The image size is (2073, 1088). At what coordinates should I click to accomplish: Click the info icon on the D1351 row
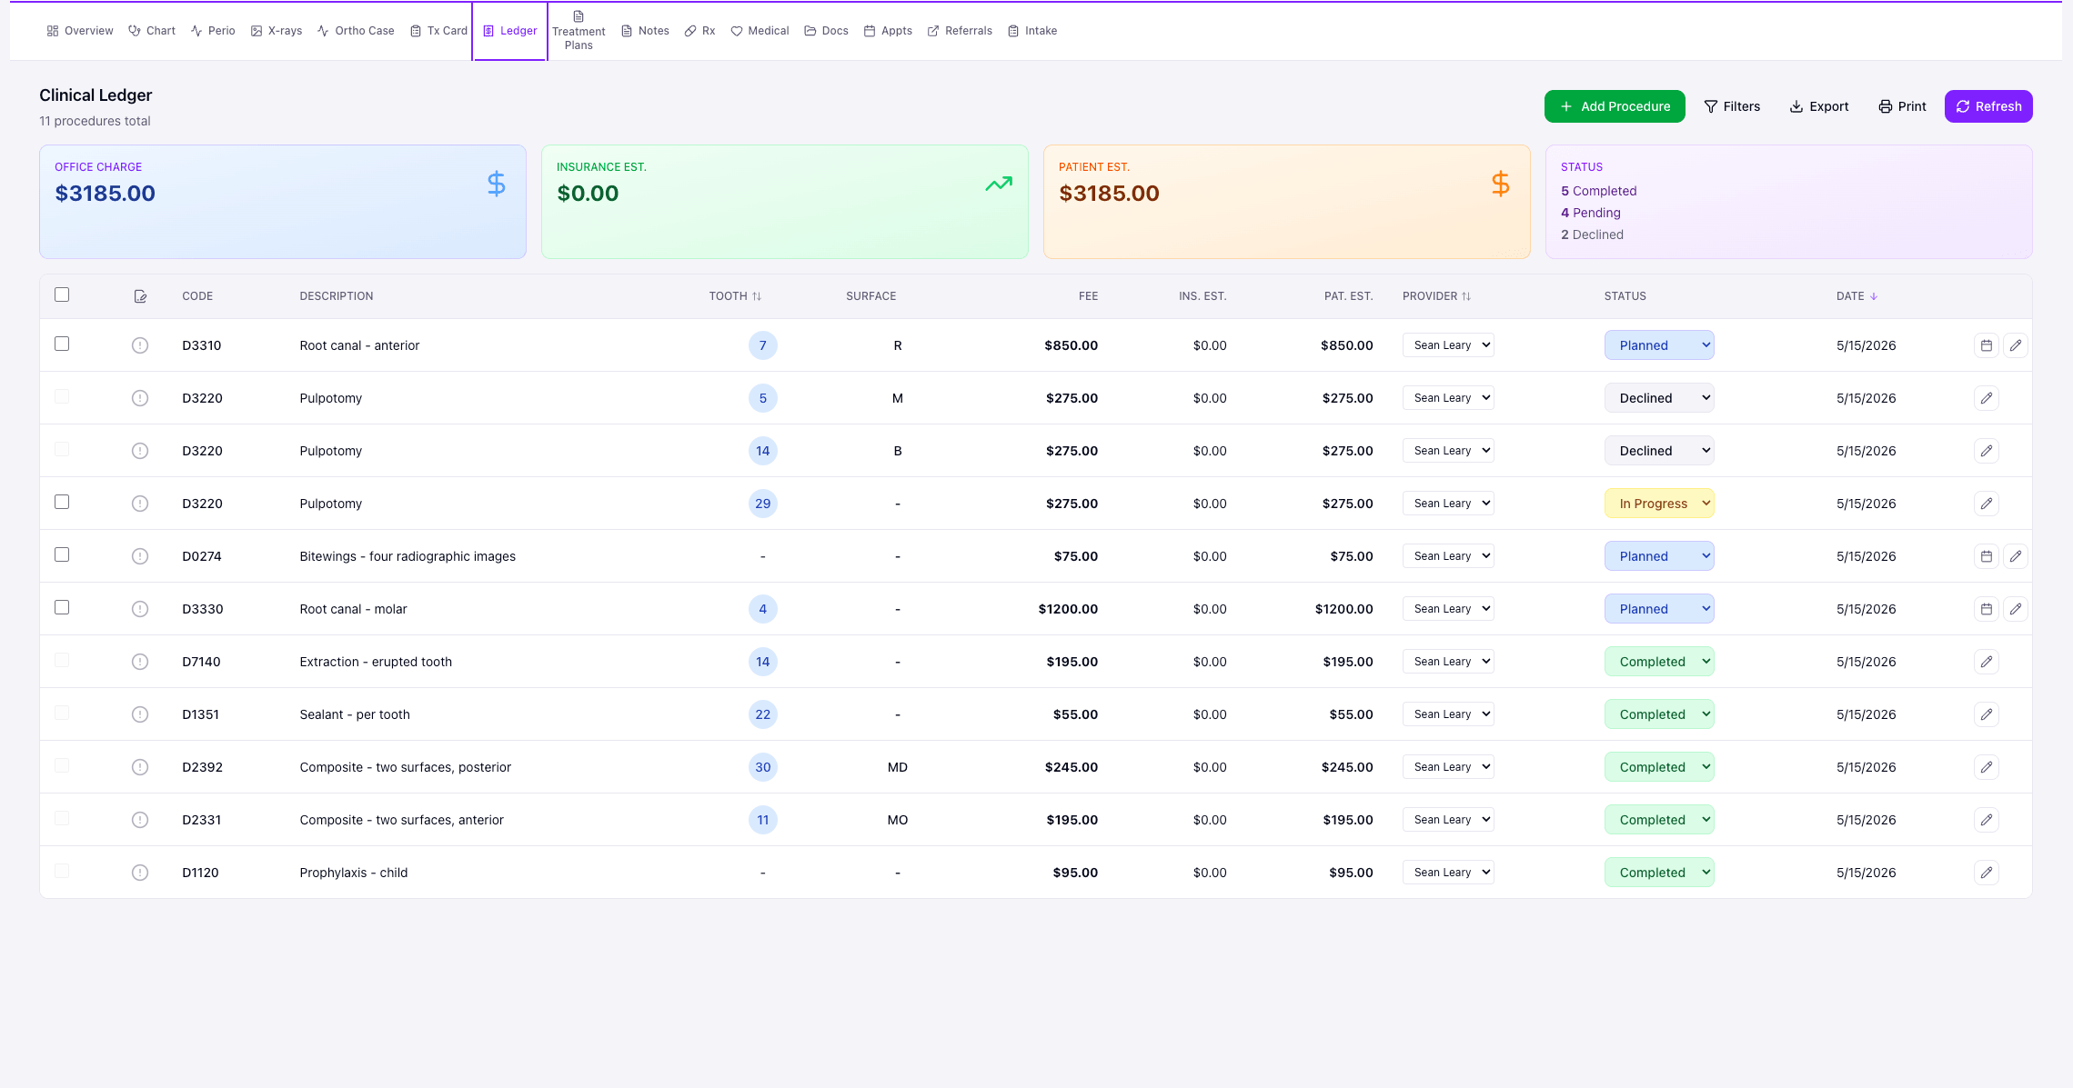pyautogui.click(x=140, y=714)
